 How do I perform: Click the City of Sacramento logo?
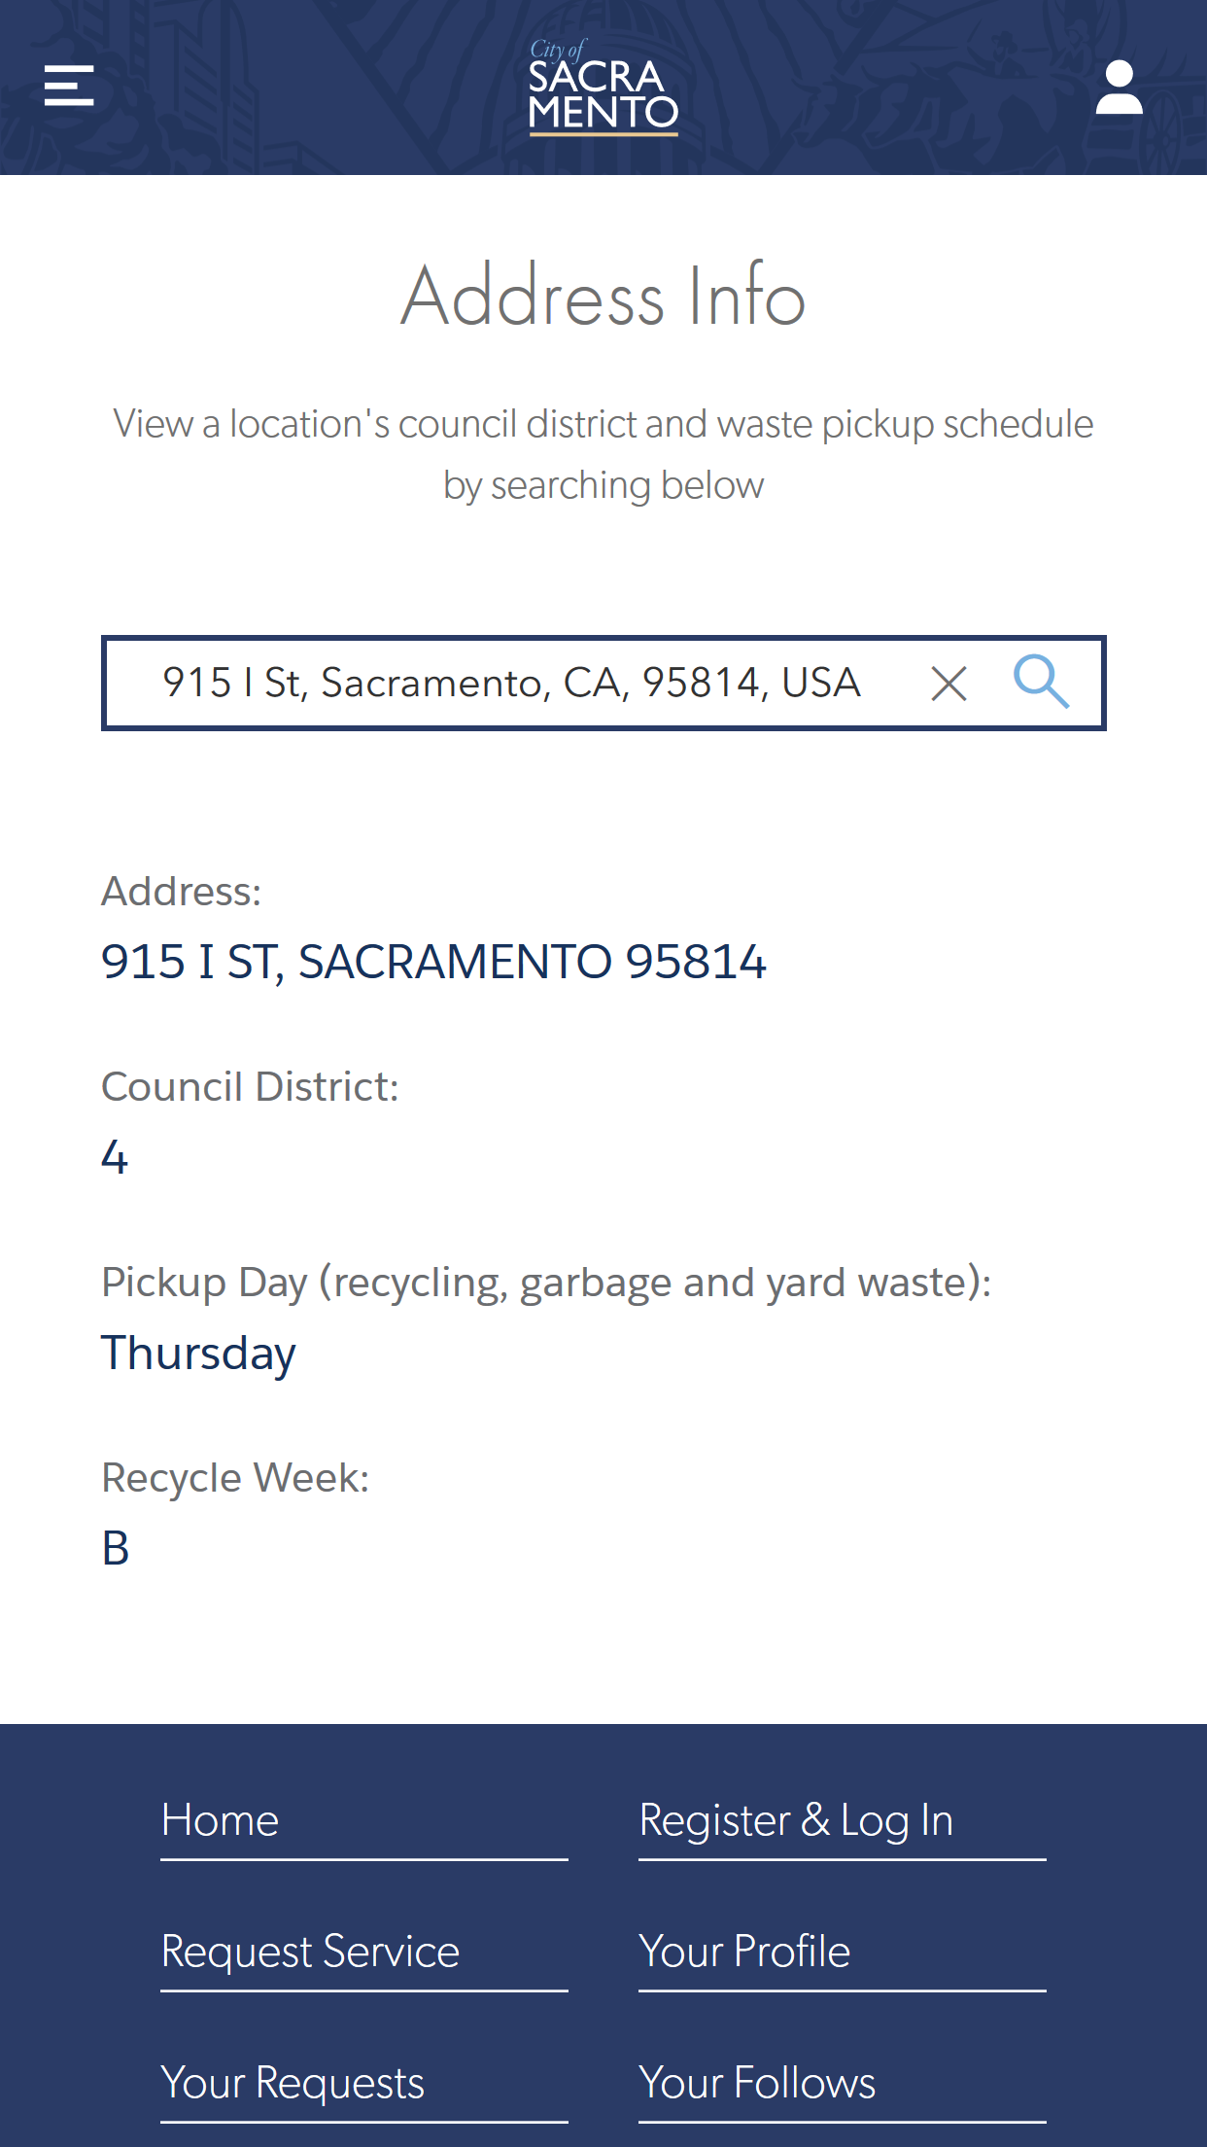pos(603,88)
